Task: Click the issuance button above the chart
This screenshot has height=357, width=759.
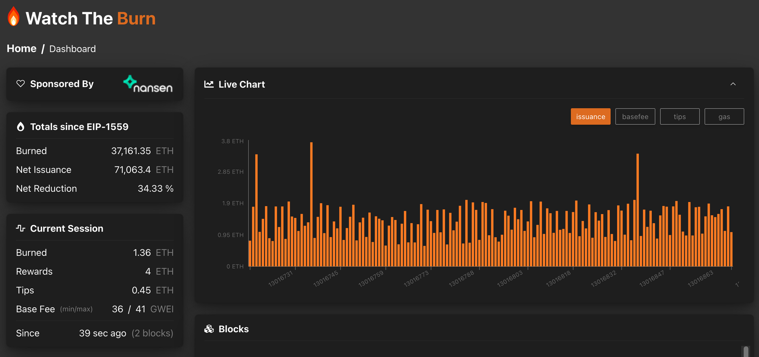Action: point(591,116)
